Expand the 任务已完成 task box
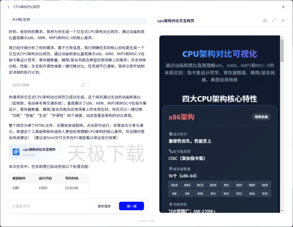Viewport: 293px width, 227px height. coord(83,85)
